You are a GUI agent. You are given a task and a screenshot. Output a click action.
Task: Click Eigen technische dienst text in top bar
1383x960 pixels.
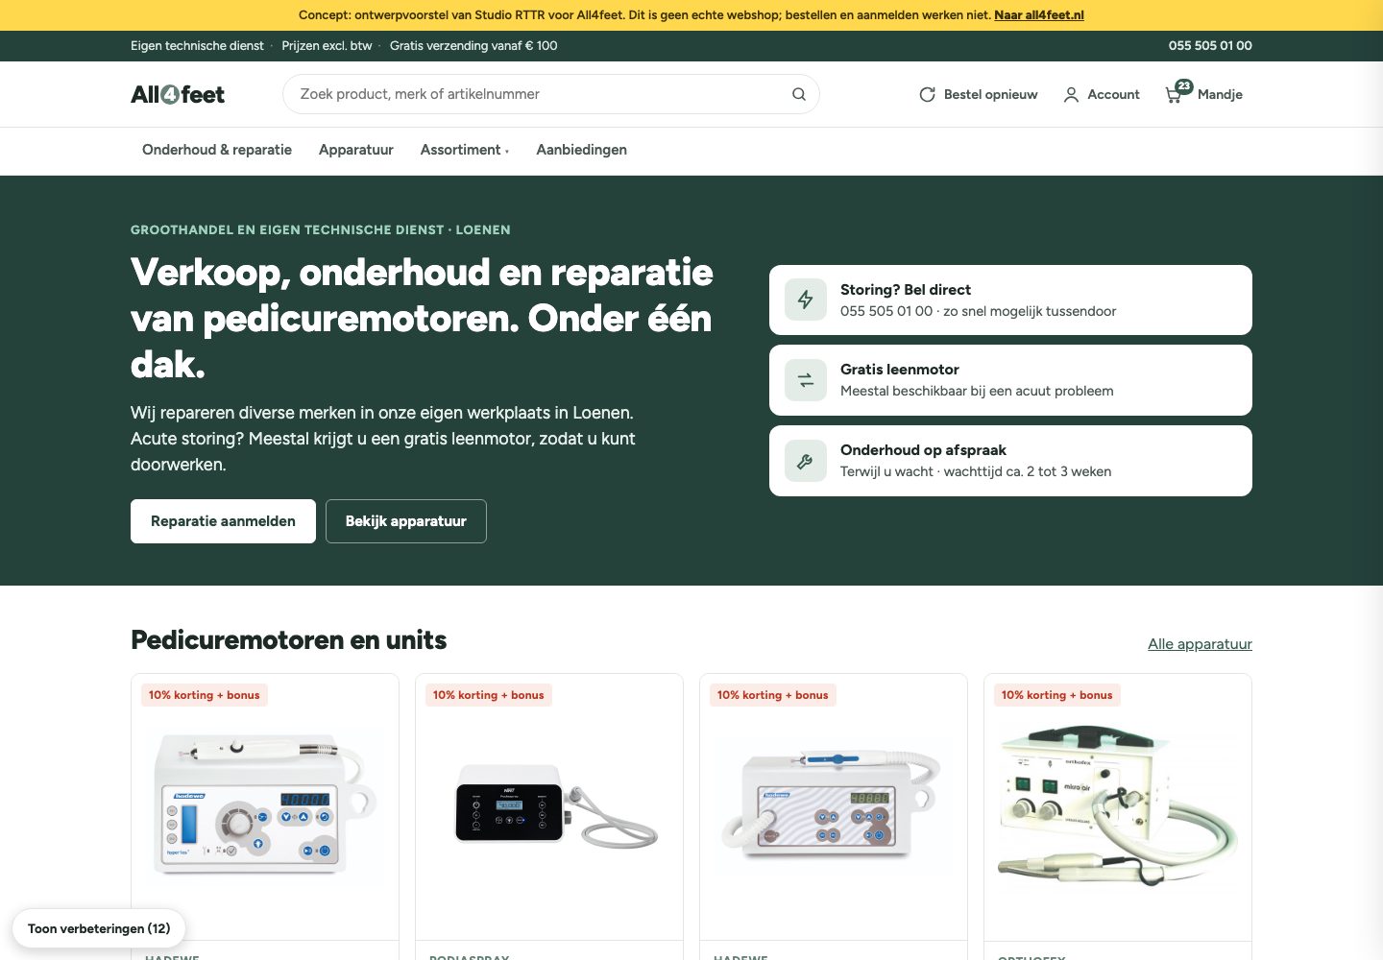pos(197,45)
